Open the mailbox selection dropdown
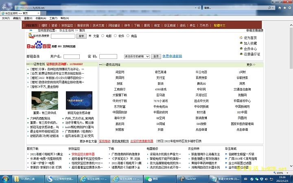 (x=136, y=57)
